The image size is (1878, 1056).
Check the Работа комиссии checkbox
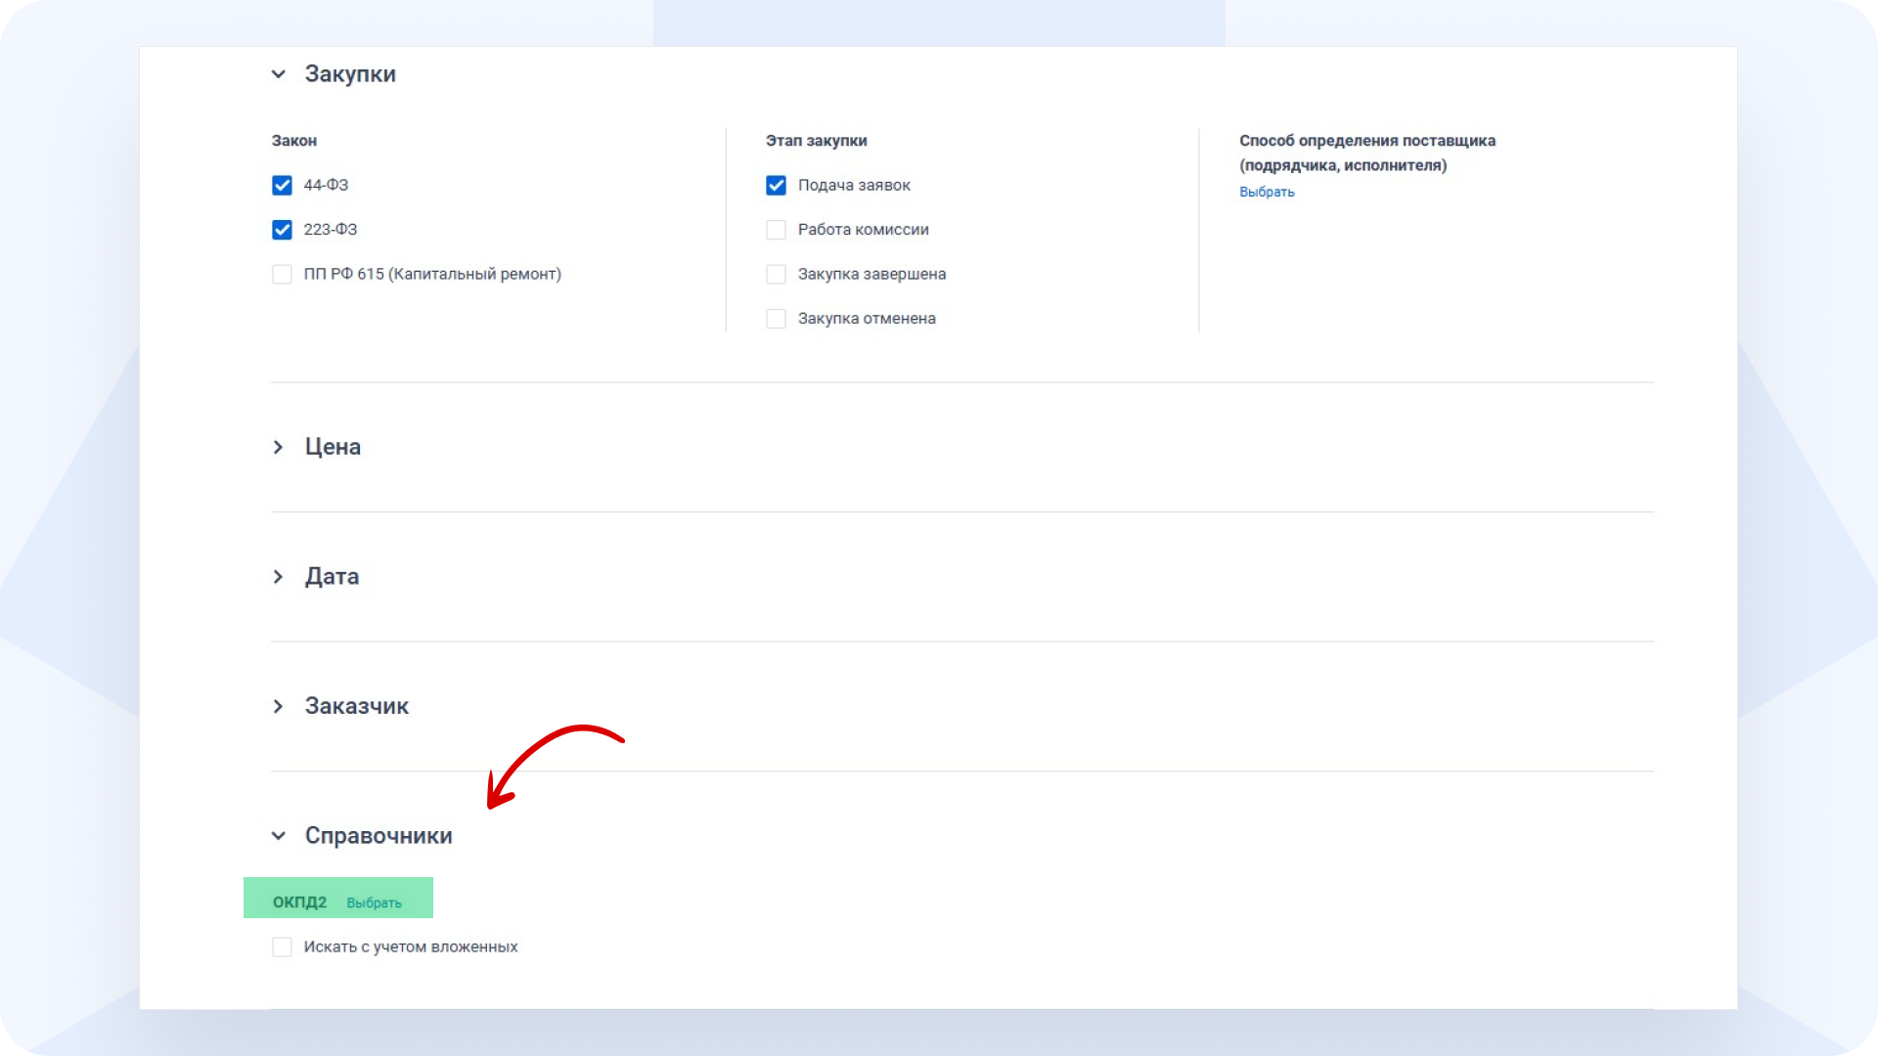coord(776,230)
